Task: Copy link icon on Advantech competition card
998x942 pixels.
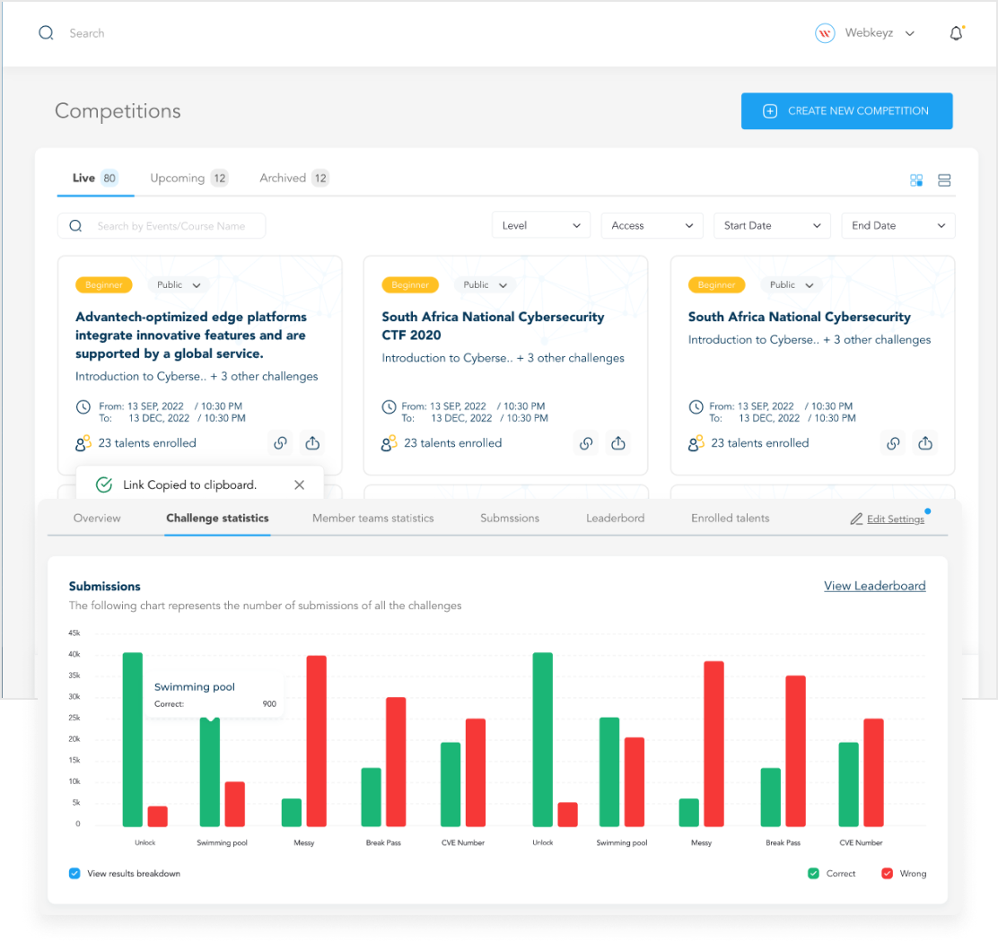Action: [281, 443]
